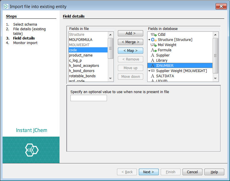Click the CdId integer field icon

pos(153,35)
